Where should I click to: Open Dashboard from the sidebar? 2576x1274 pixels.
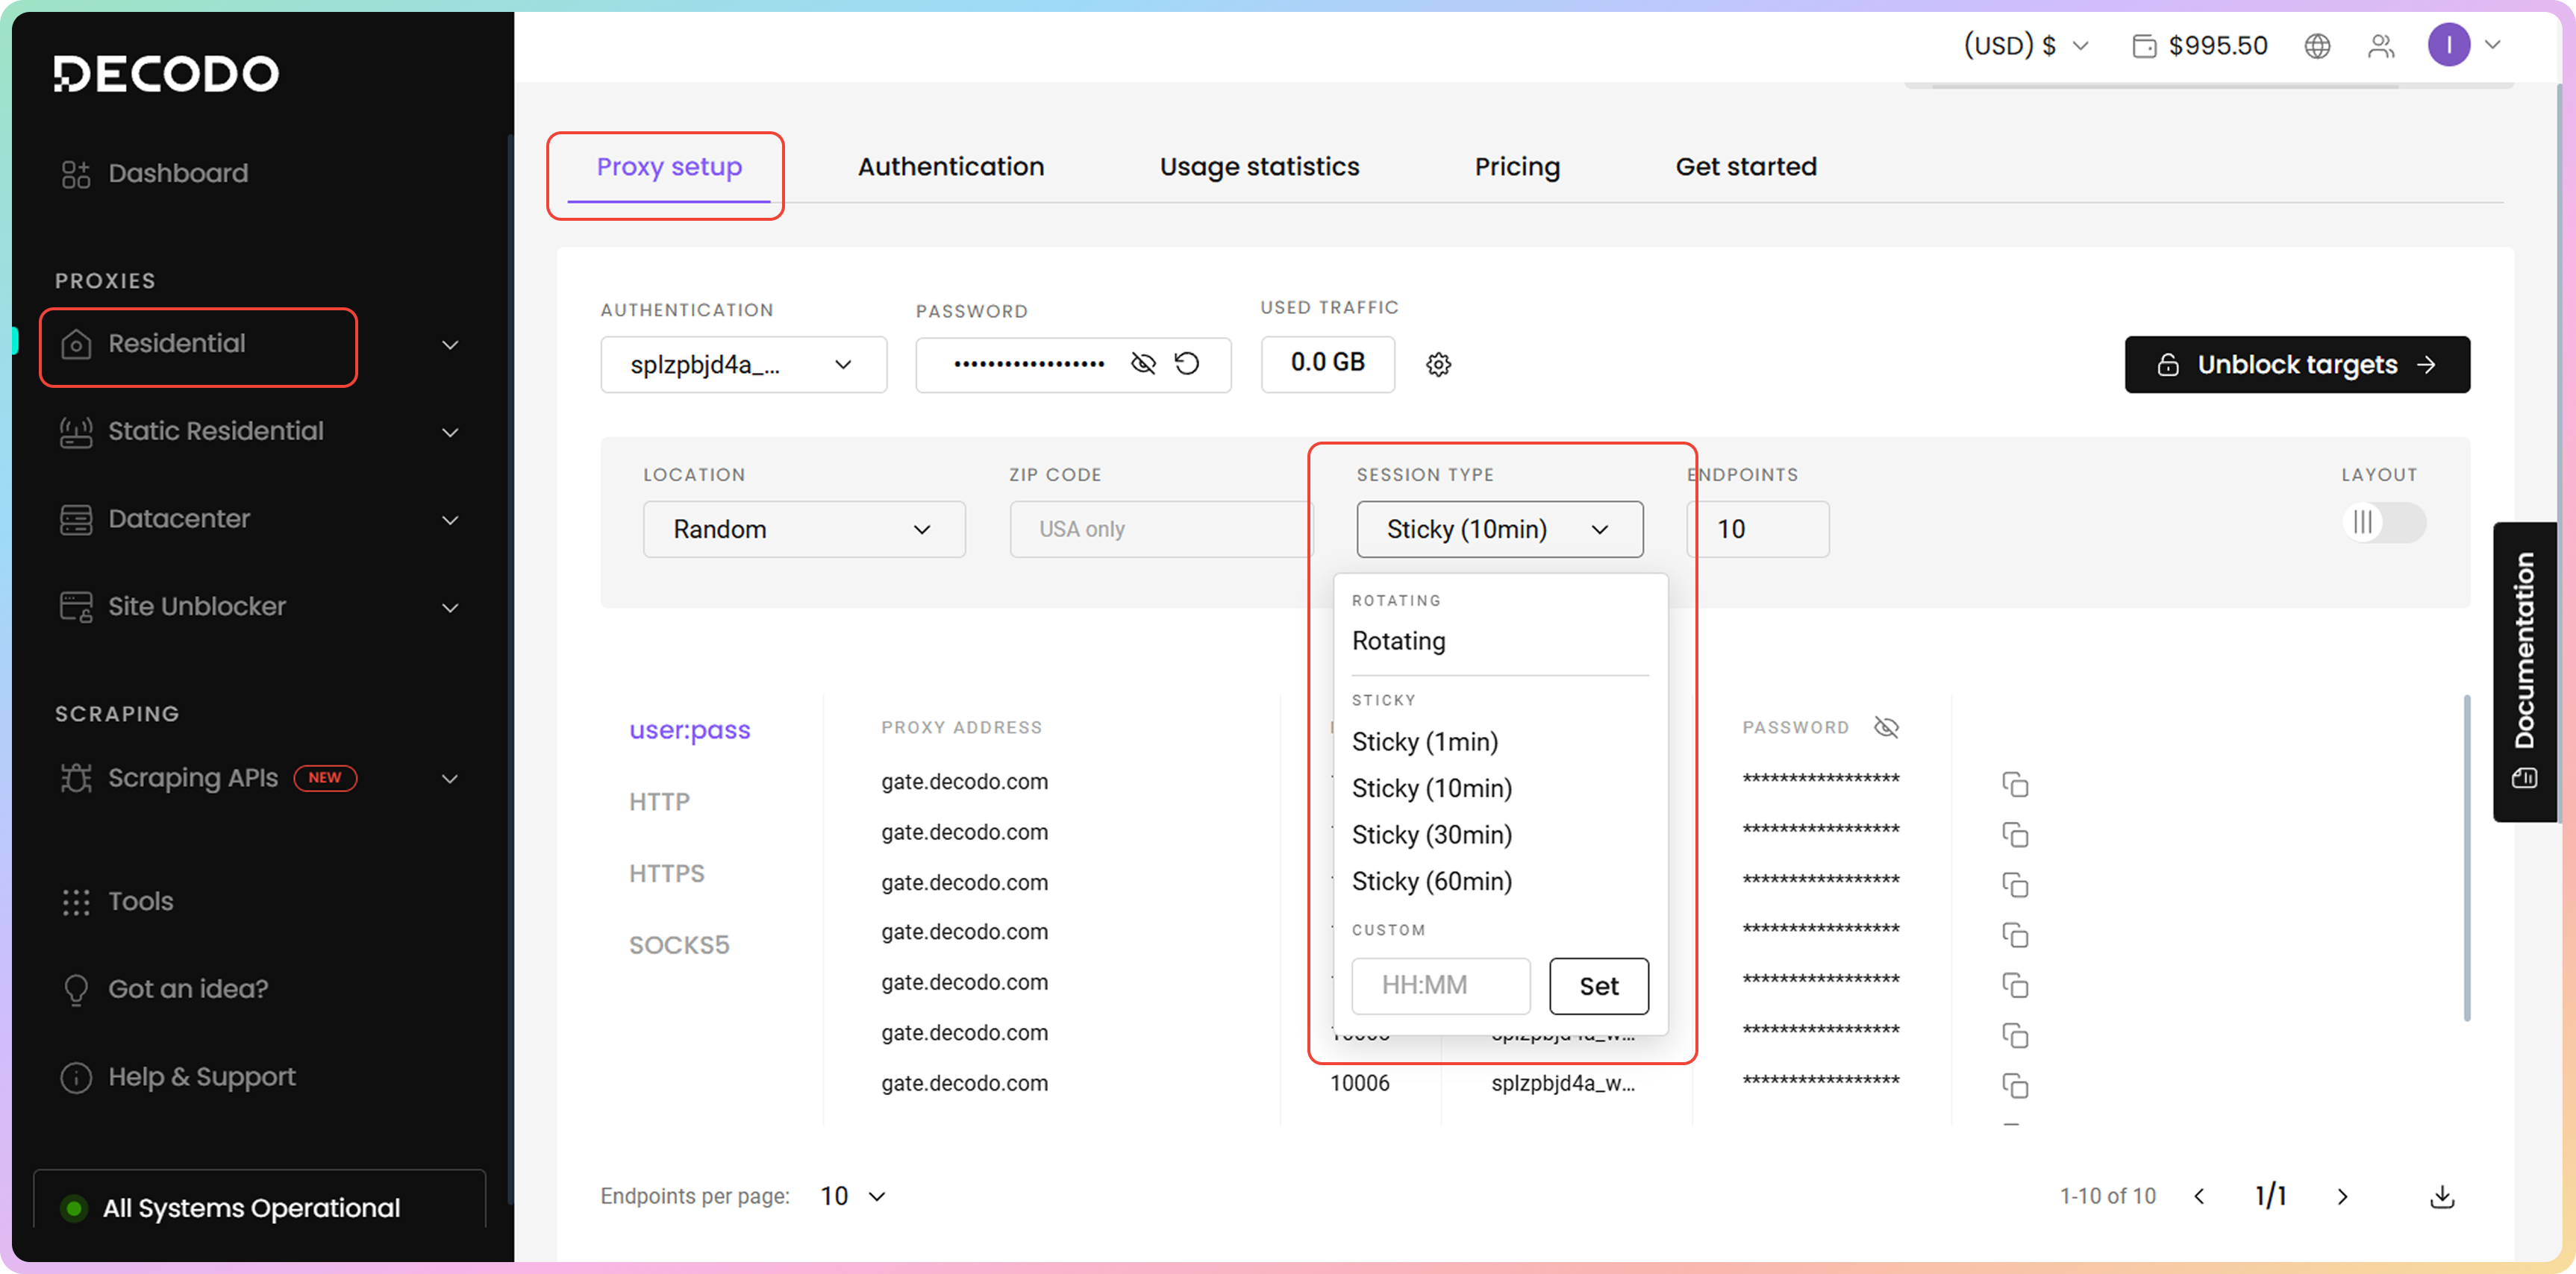tap(177, 174)
